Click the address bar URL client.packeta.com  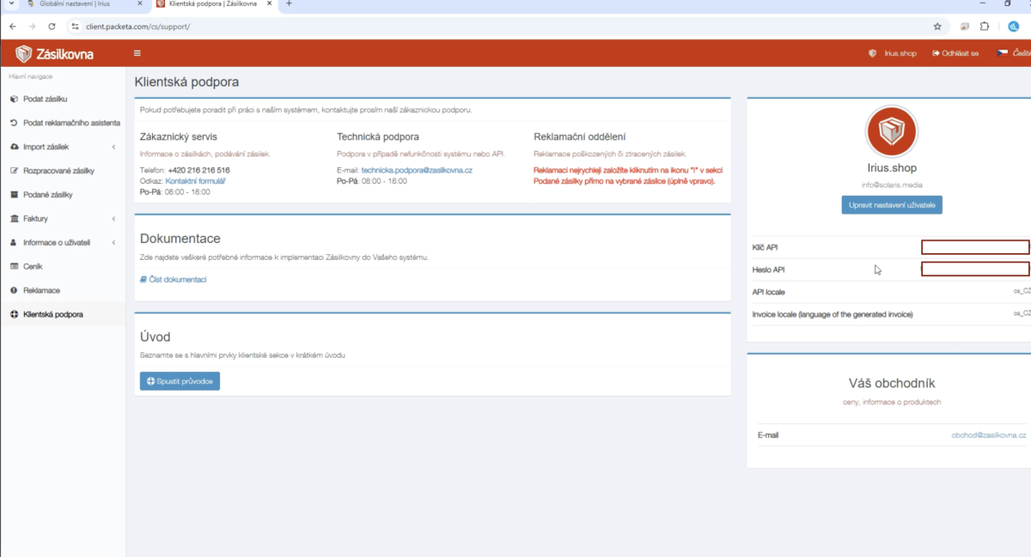pos(137,27)
